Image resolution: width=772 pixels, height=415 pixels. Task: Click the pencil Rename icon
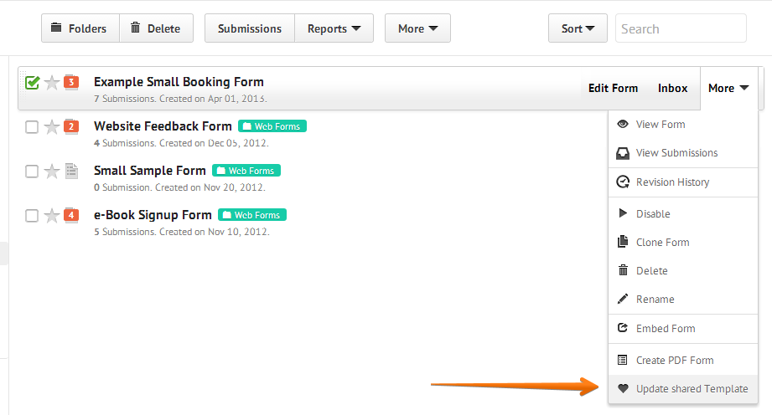tap(623, 300)
